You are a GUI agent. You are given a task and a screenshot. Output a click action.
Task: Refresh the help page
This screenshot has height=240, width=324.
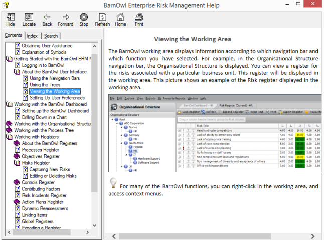[x=102, y=17]
